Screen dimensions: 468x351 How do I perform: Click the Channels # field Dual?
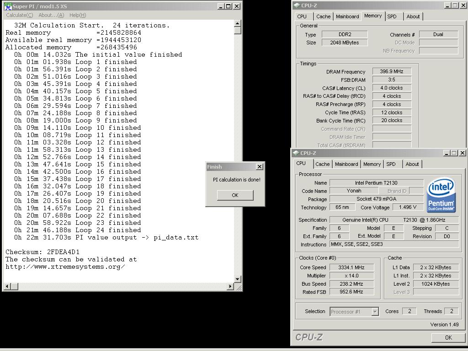(x=438, y=34)
